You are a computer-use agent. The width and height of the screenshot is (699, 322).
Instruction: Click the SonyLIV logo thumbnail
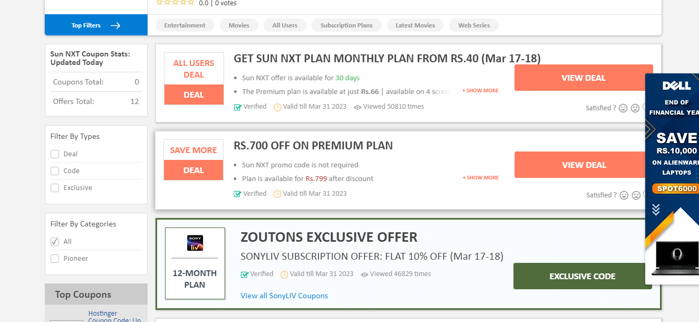pyautogui.click(x=195, y=243)
